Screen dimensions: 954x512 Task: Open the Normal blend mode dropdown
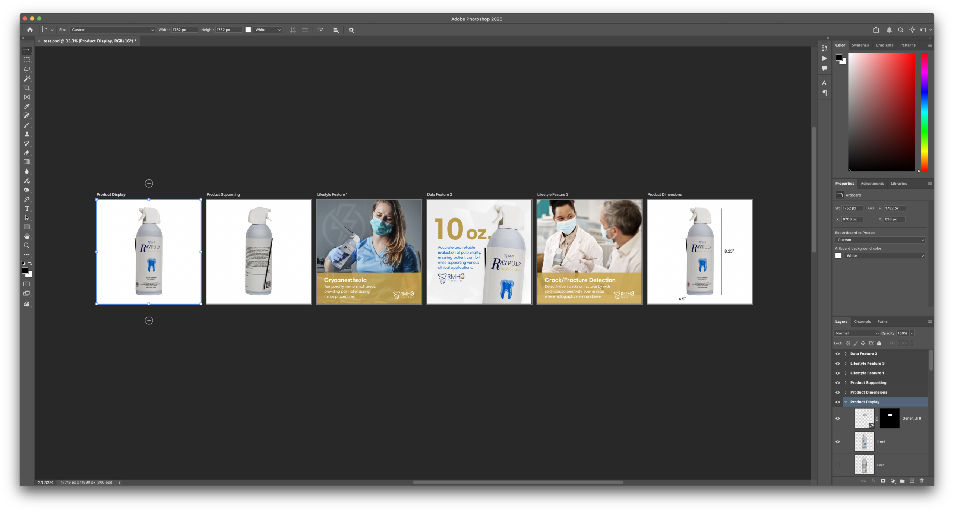point(856,333)
